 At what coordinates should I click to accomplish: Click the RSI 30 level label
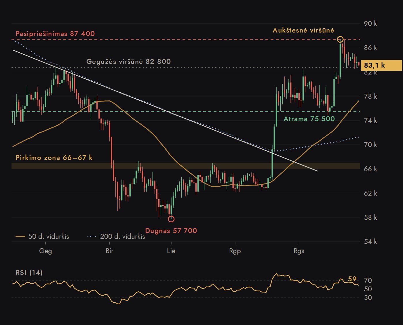368,298
